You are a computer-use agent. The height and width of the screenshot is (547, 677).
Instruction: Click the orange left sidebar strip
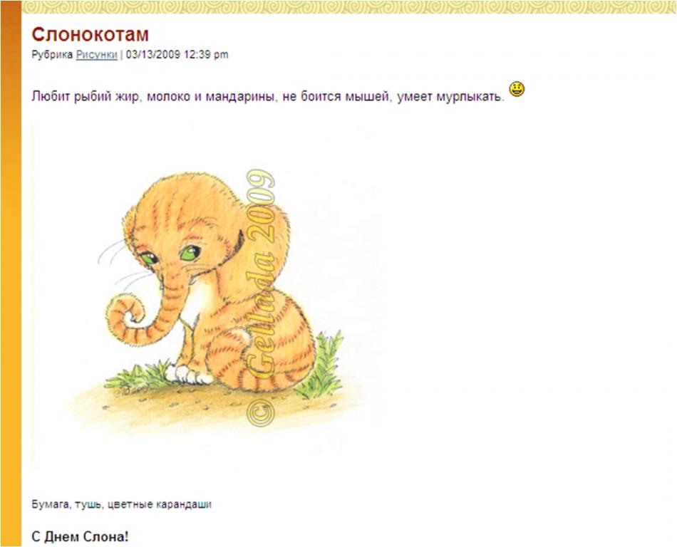point(11,273)
